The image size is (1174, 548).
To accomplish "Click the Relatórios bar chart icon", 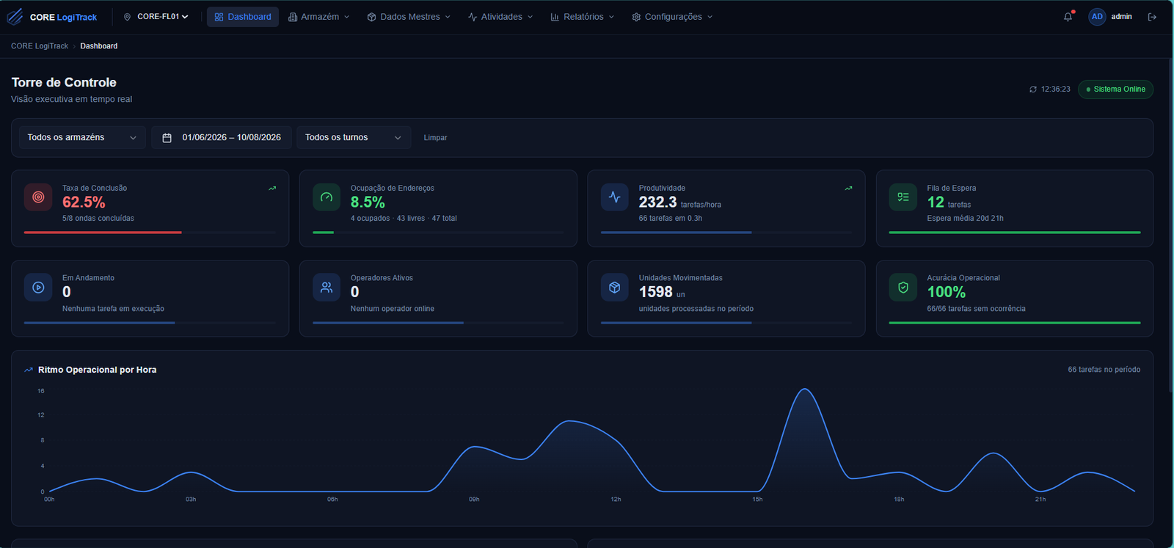I will coord(555,17).
